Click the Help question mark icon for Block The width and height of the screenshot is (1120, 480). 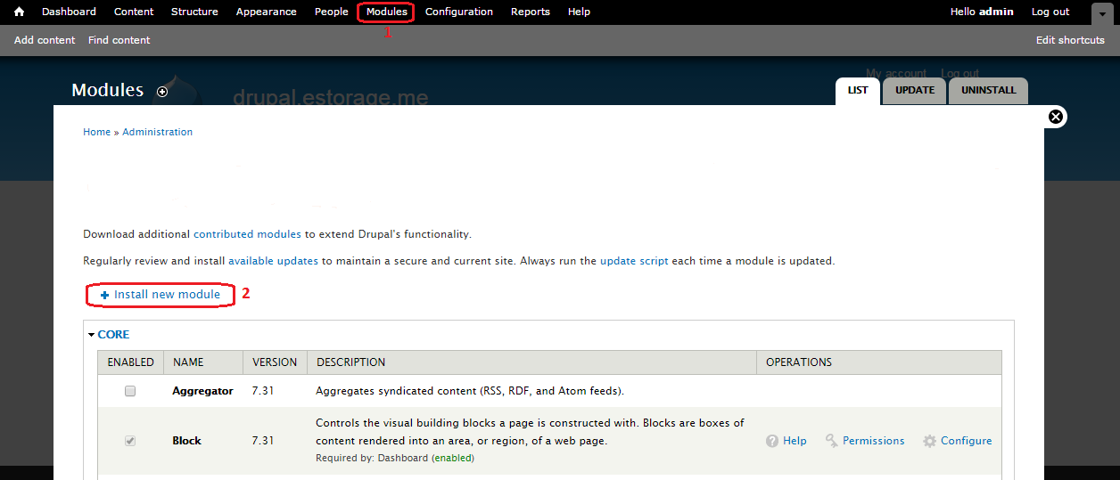(772, 441)
